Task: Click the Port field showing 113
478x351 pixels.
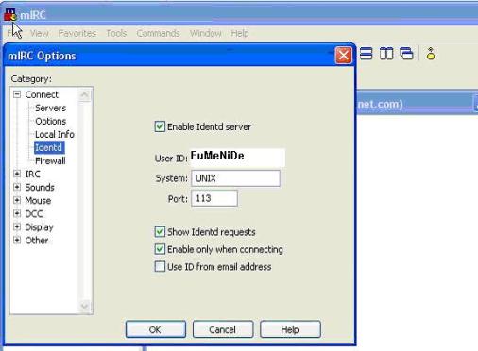Action: 214,198
